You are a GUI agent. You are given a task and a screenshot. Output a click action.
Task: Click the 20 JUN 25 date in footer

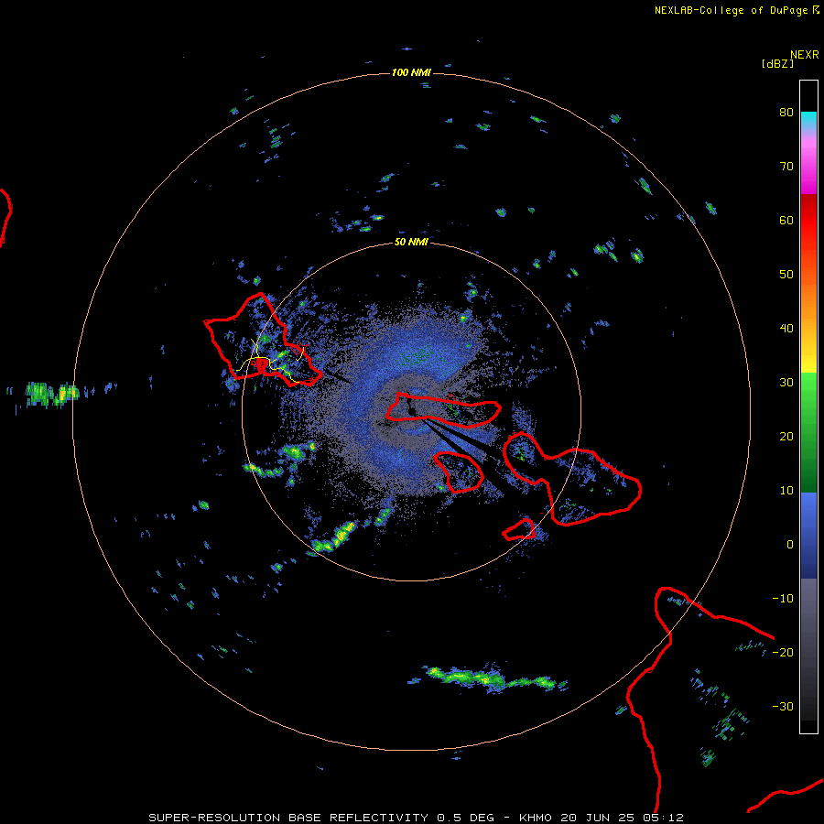599,818
